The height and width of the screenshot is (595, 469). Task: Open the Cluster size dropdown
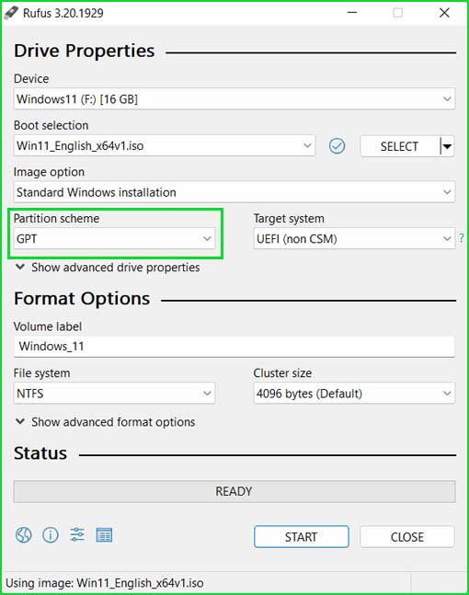354,393
